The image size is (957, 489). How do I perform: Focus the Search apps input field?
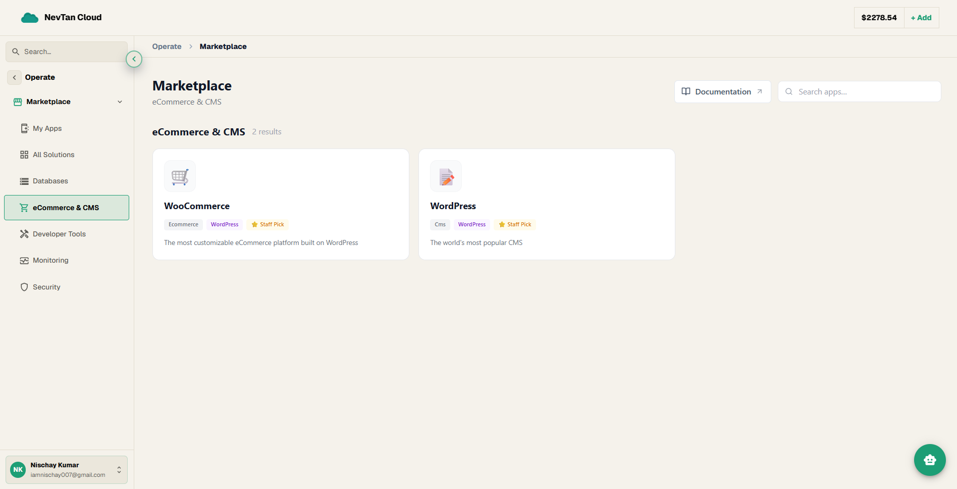[x=859, y=91]
